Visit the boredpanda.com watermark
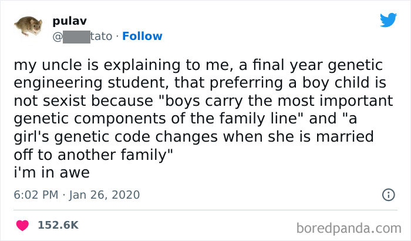Viewport: 411px width, 241px height. 350,226
